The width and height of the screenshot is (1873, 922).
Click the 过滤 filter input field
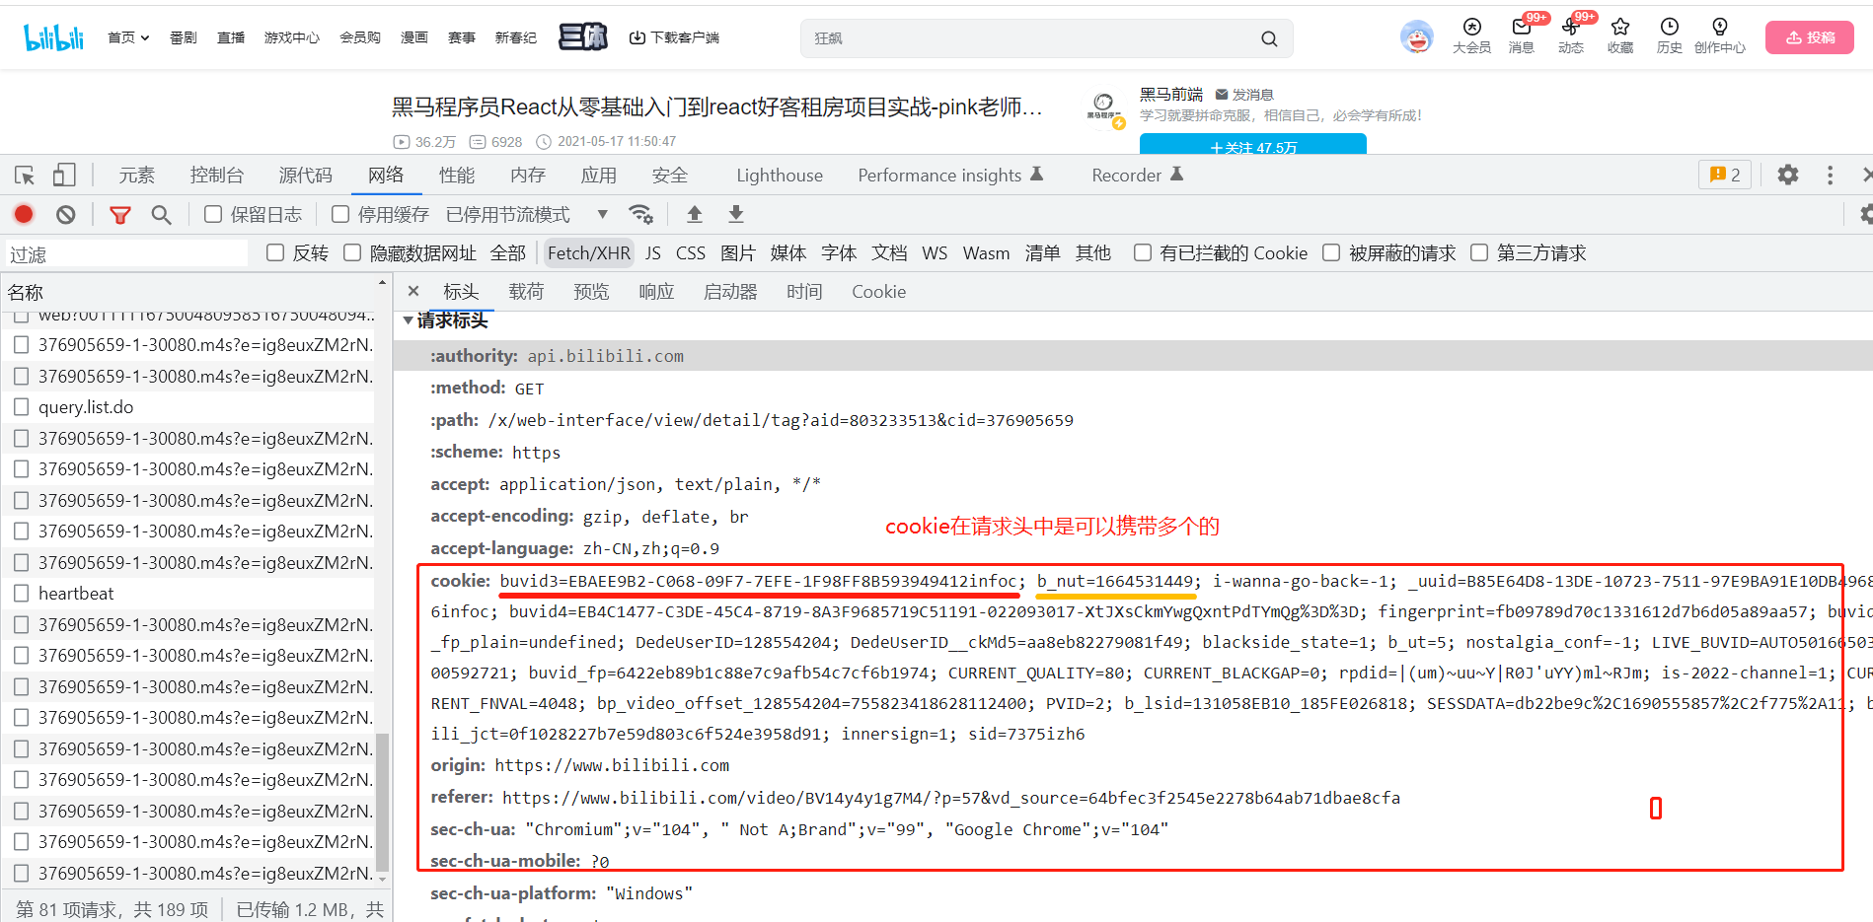(126, 254)
